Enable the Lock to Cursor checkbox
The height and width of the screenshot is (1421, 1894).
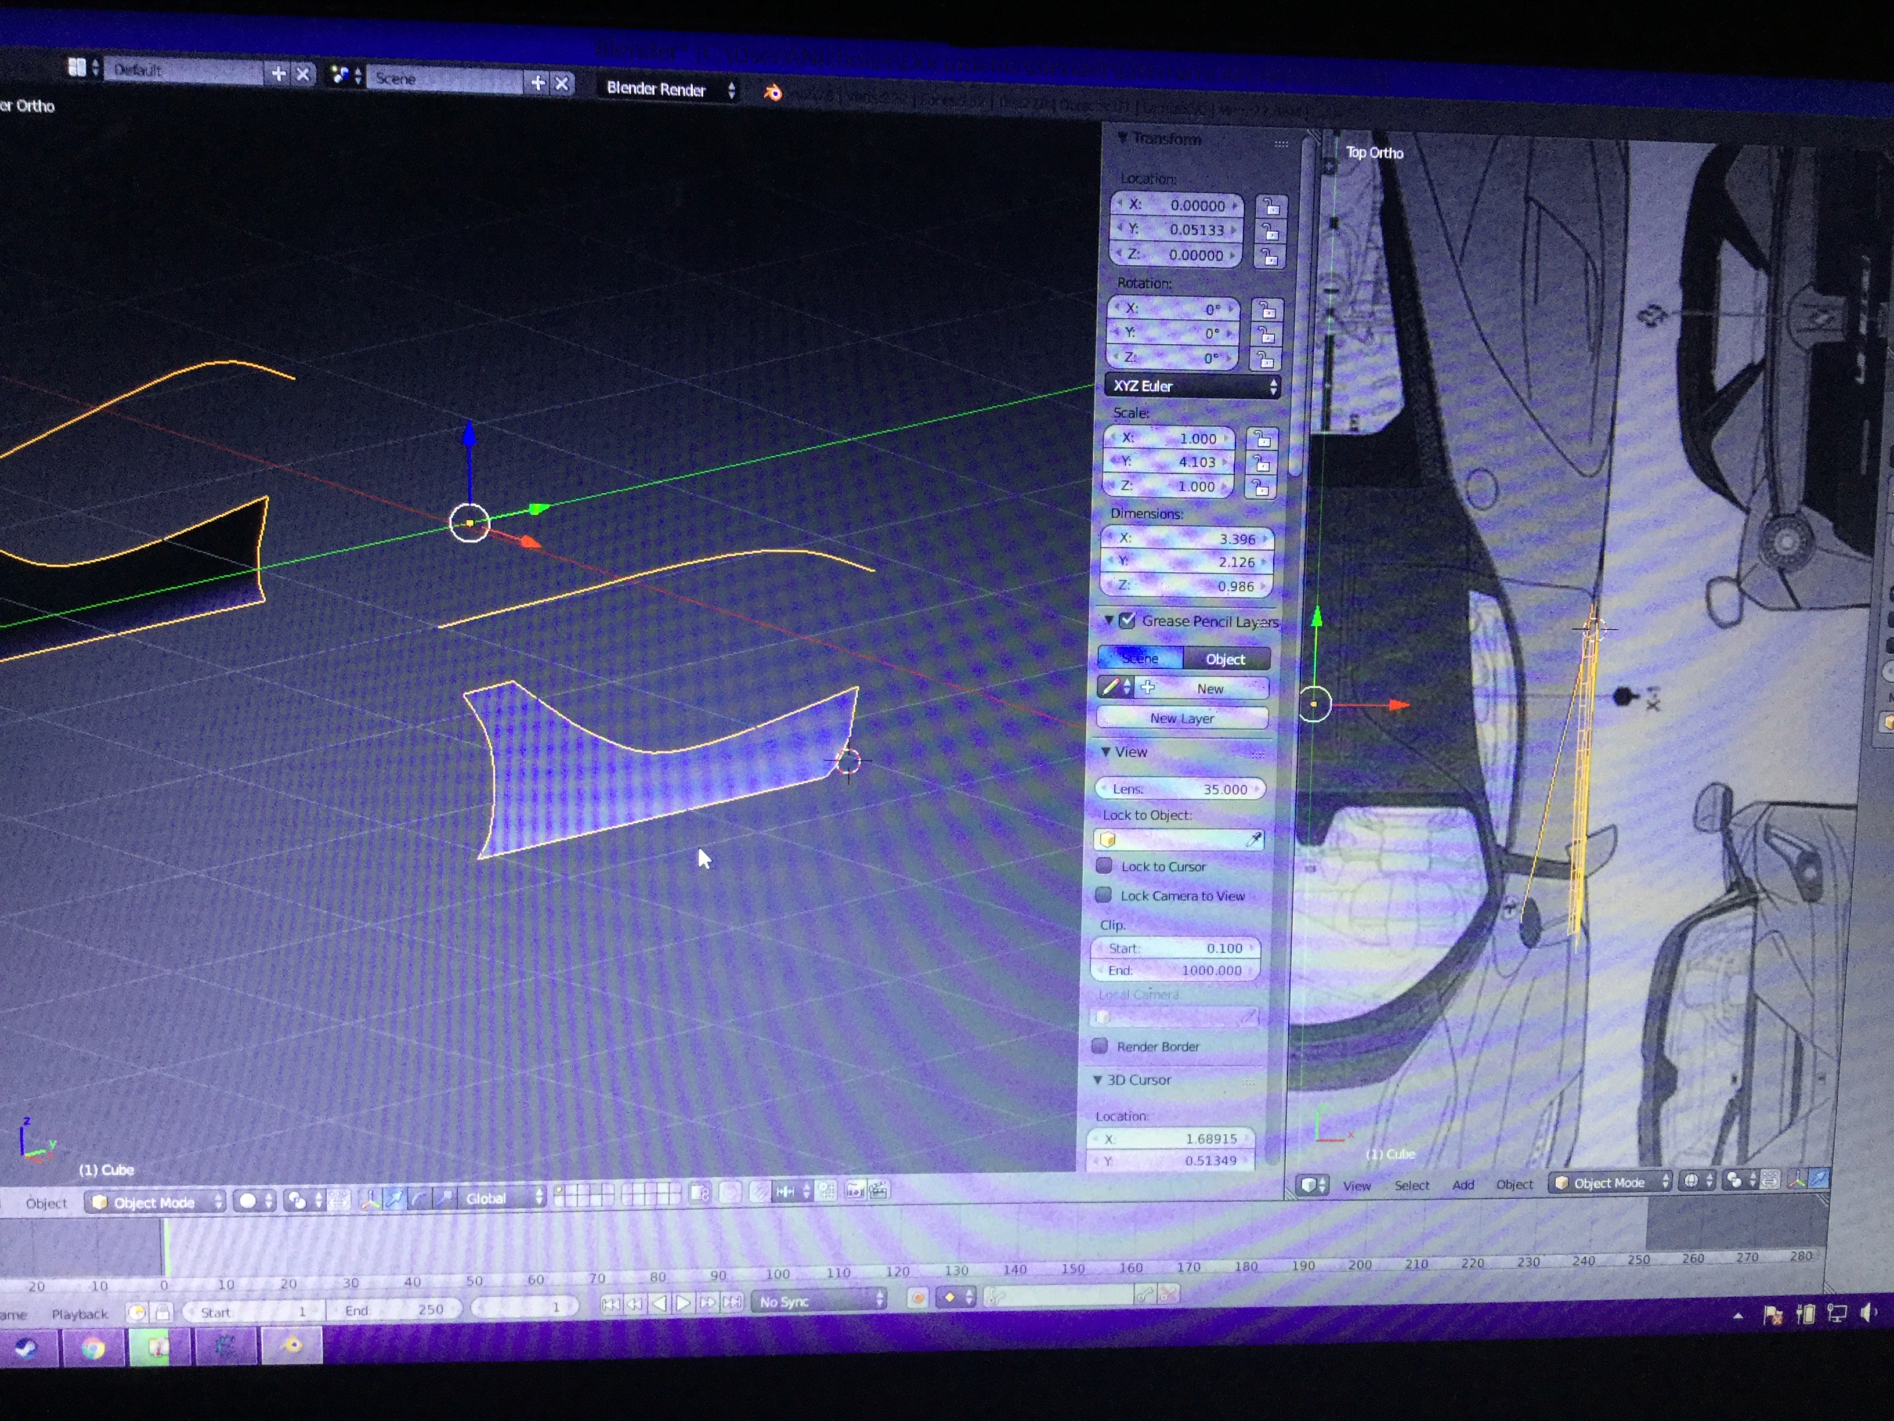coord(1104,866)
